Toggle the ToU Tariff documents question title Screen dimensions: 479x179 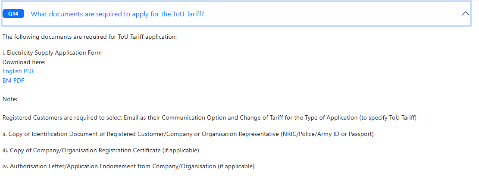(x=118, y=14)
